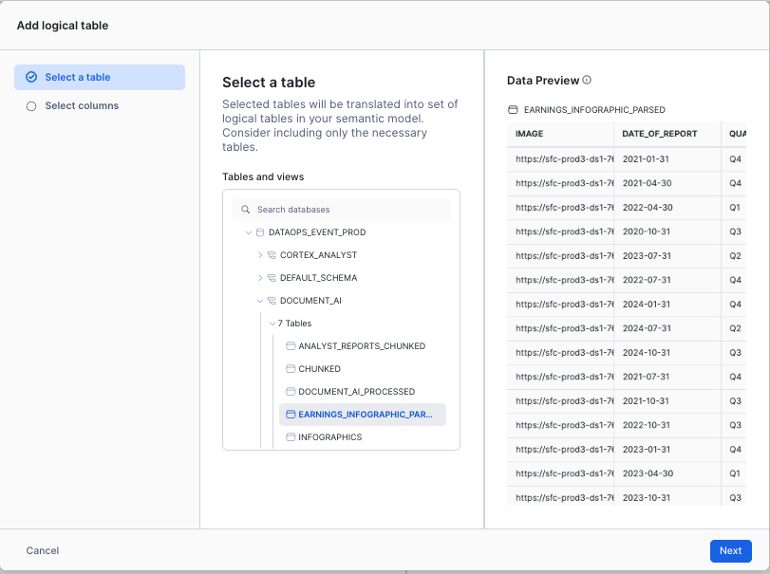The height and width of the screenshot is (574, 770).
Task: Click the highlighted table icon on EARNINGS_INFOGRAPHIC_PAR
Action: point(291,415)
